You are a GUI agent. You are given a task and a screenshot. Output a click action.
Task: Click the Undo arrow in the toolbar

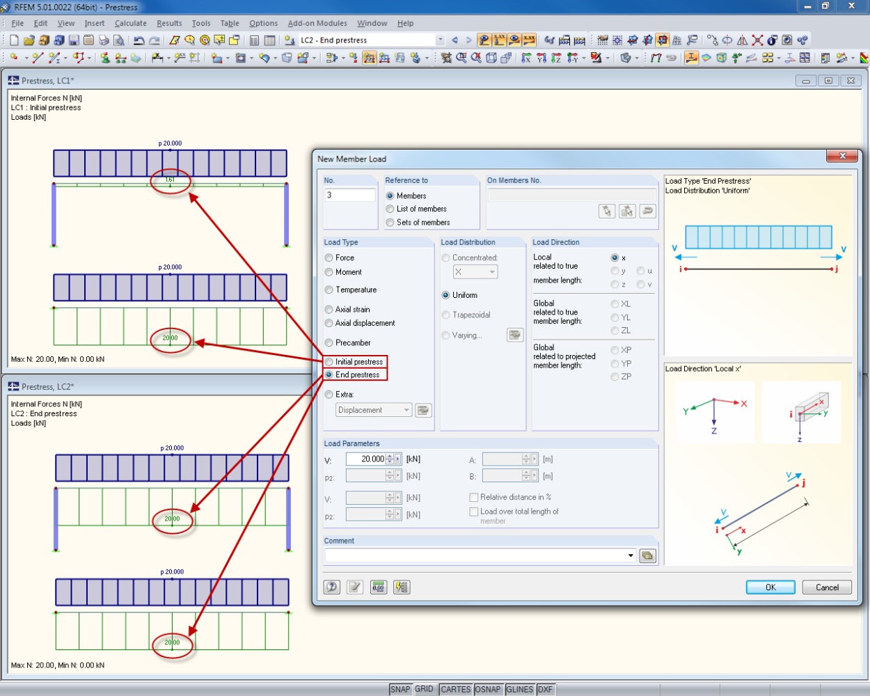(139, 40)
